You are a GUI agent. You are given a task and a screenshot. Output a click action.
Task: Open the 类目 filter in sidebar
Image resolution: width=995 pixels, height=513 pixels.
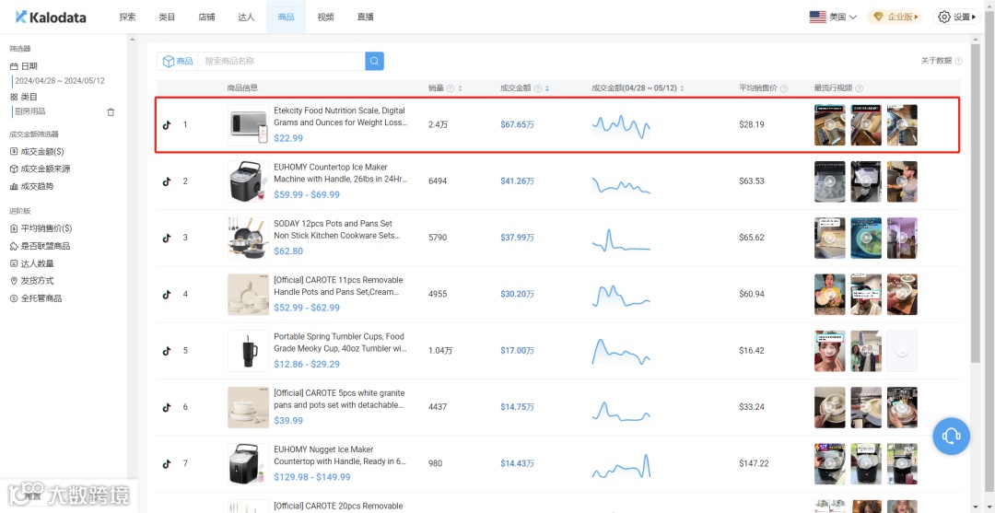(x=23, y=97)
